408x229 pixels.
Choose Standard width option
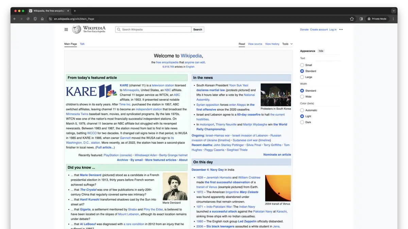point(302,91)
